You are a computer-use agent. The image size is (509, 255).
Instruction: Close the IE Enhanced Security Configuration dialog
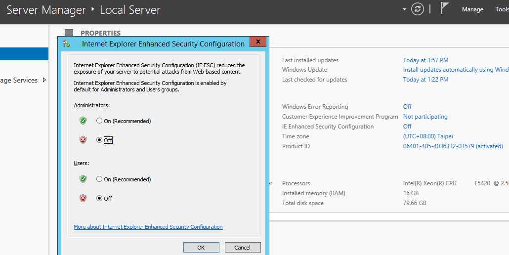point(258,42)
